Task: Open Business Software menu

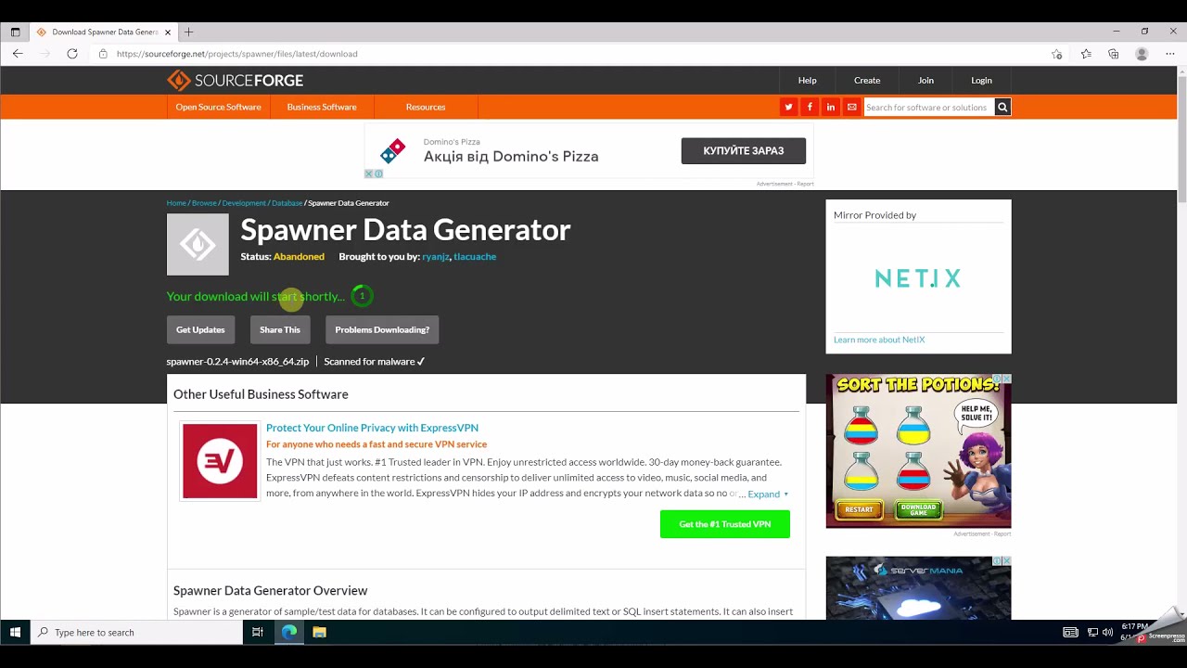Action: click(x=322, y=107)
